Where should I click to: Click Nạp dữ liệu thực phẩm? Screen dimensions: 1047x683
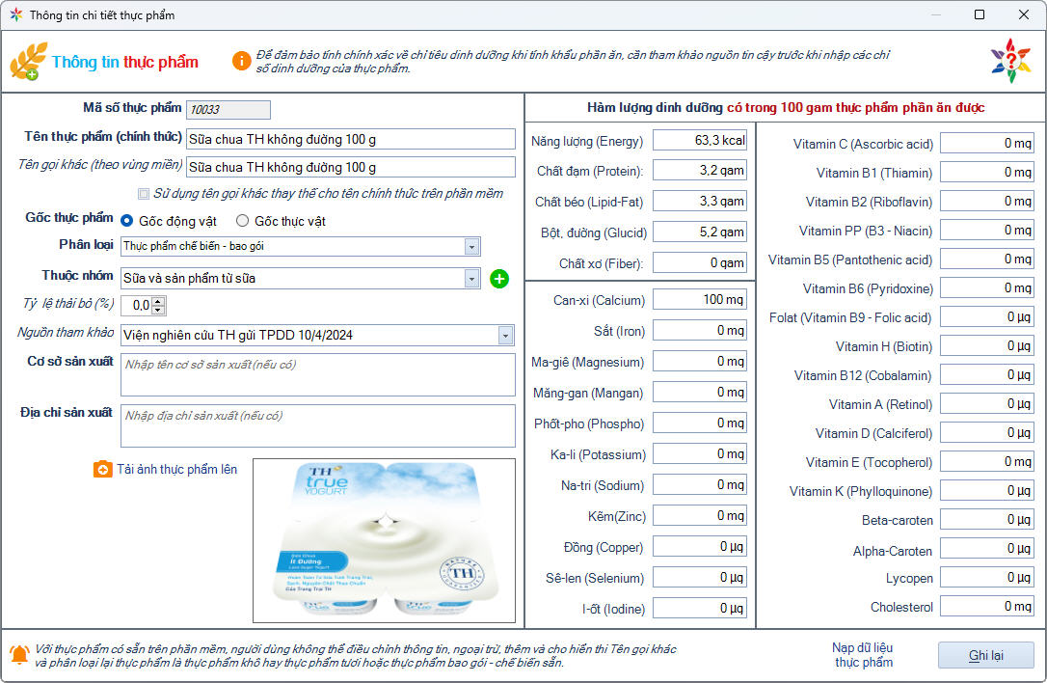[x=863, y=655]
